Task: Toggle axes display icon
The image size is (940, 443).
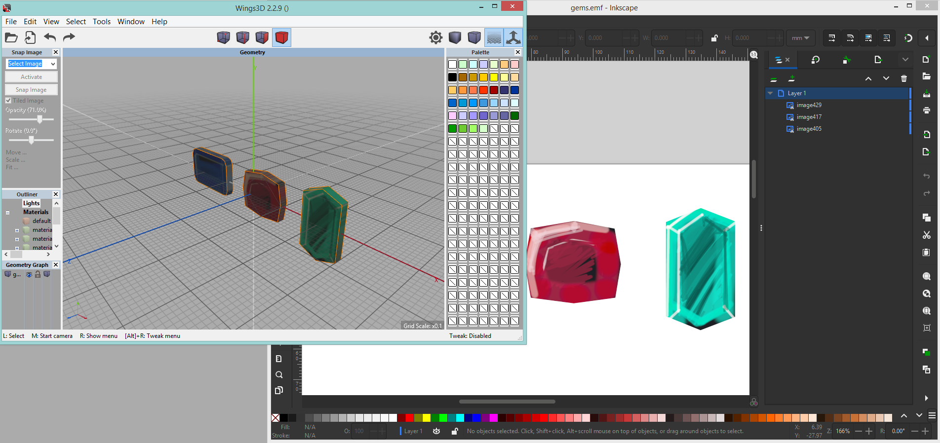Action: point(513,37)
